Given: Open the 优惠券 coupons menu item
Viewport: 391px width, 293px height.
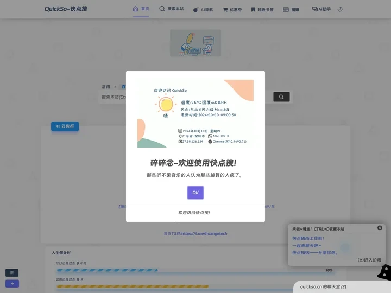Looking at the screenshot, I should coord(232,9).
